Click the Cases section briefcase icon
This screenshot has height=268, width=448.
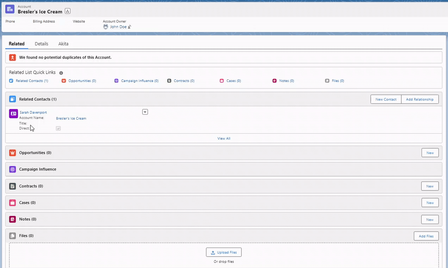point(13,203)
